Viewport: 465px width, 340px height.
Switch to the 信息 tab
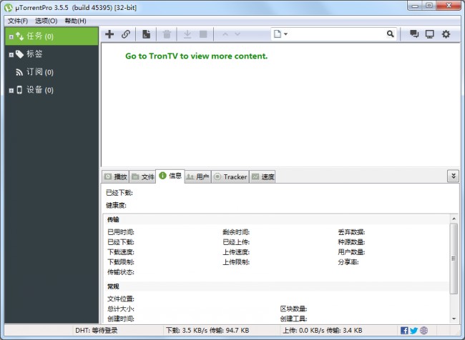(x=170, y=176)
